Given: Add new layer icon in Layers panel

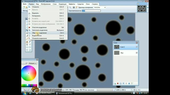Looking at the screenshot, I should click(x=115, y=83).
